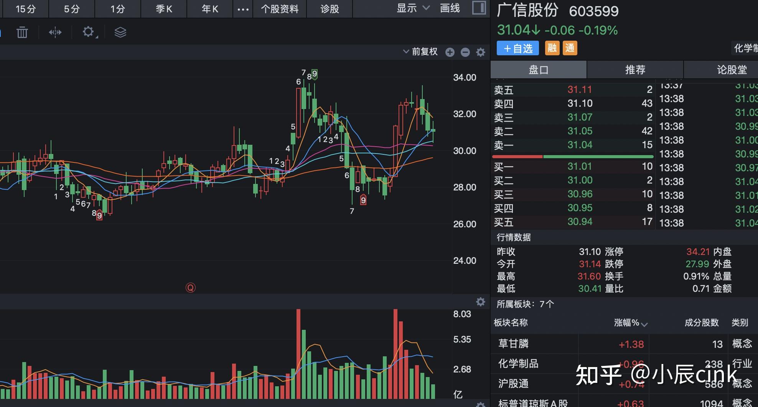Click the 卖四 price 31.10
758x407 pixels.
click(x=580, y=103)
